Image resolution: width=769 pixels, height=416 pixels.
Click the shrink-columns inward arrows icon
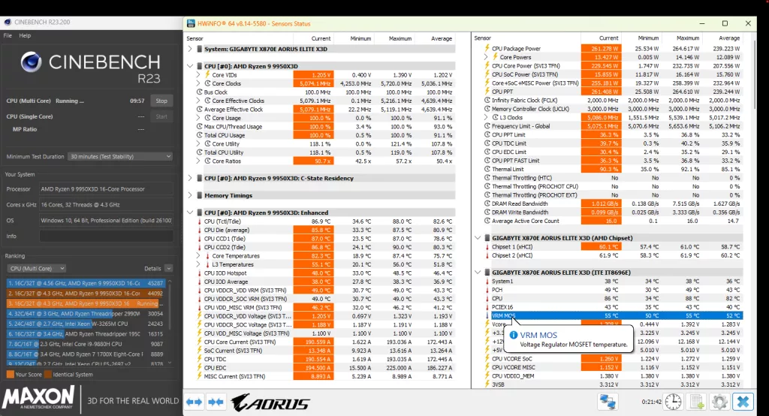(216, 402)
